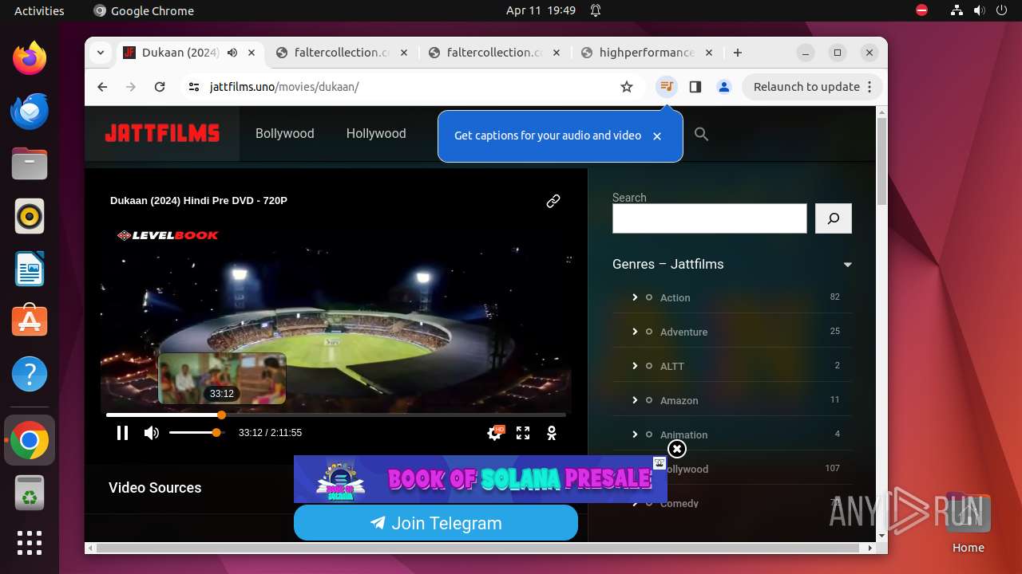
Task: Open the tab search dropdown
Action: click(x=100, y=53)
